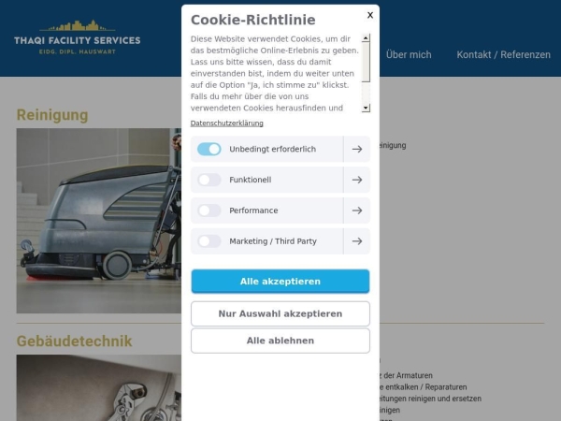Open Kontakt / Referenzen menu item
The image size is (561, 421).
(503, 55)
